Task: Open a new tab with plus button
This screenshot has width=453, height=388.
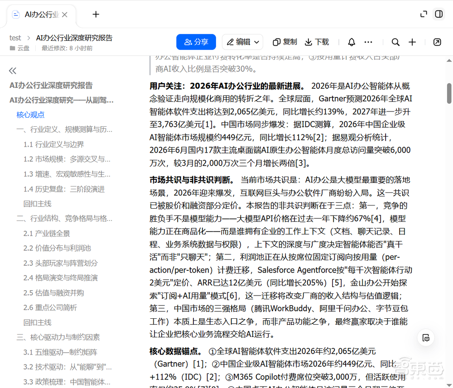Action: [x=96, y=14]
